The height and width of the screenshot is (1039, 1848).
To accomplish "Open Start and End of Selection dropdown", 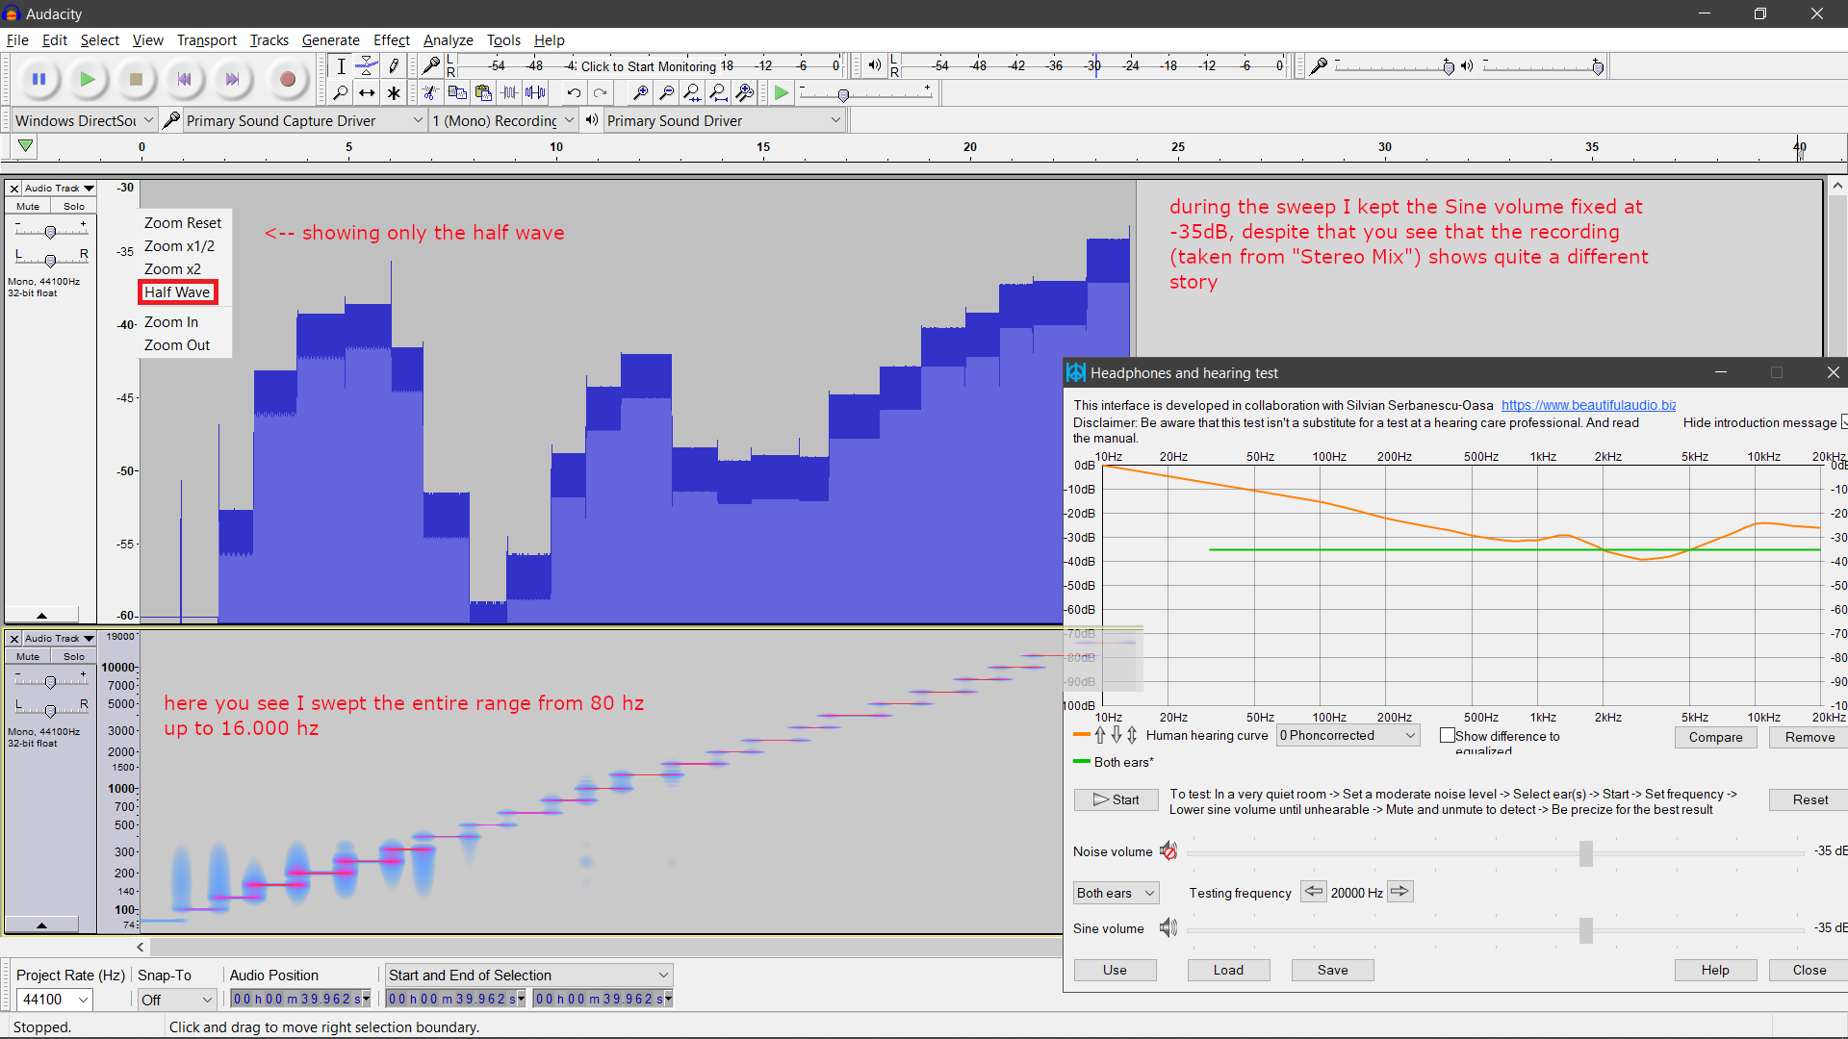I will (528, 975).
